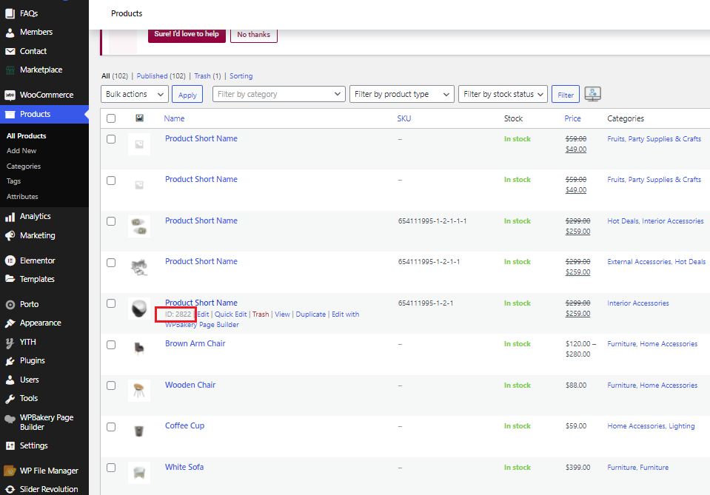Check the product with SKU 654111995-1-2-1-1-1
This screenshot has height=495, width=710.
click(x=111, y=221)
